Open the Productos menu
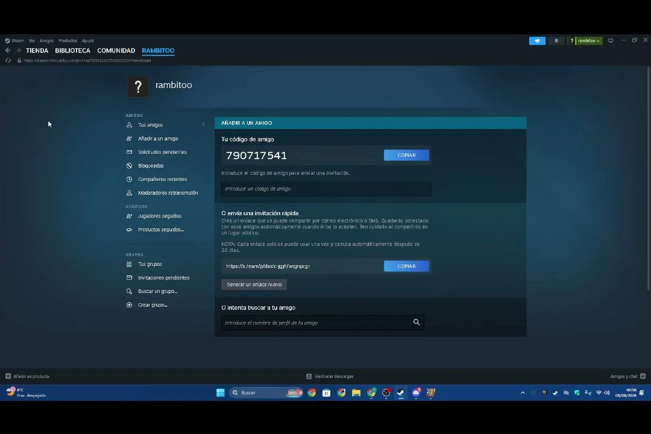651x434 pixels. coord(68,41)
